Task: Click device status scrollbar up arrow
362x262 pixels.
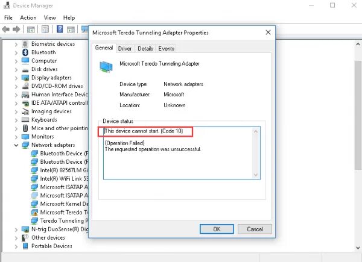Action: [x=256, y=131]
